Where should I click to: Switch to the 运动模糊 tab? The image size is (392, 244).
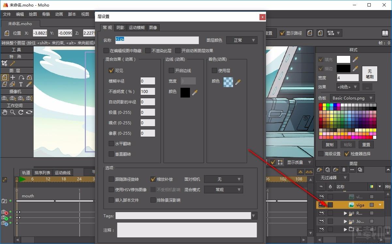pyautogui.click(x=137, y=28)
